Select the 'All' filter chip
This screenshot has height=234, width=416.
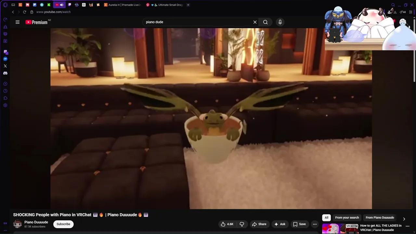[x=327, y=218]
